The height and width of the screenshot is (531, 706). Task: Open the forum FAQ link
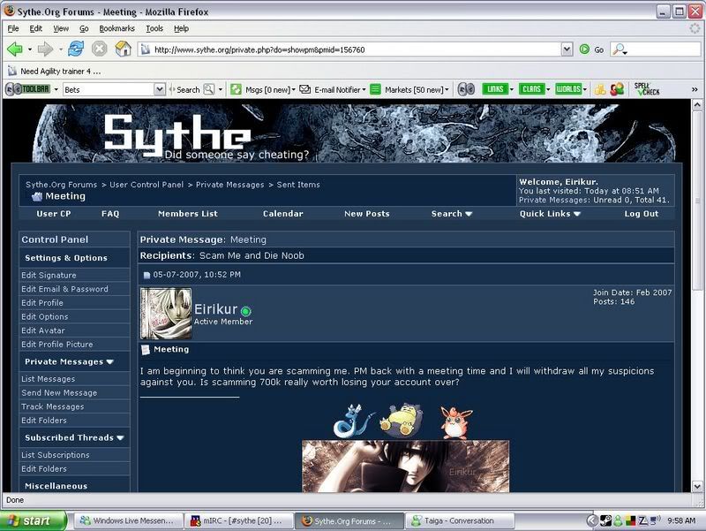click(110, 214)
